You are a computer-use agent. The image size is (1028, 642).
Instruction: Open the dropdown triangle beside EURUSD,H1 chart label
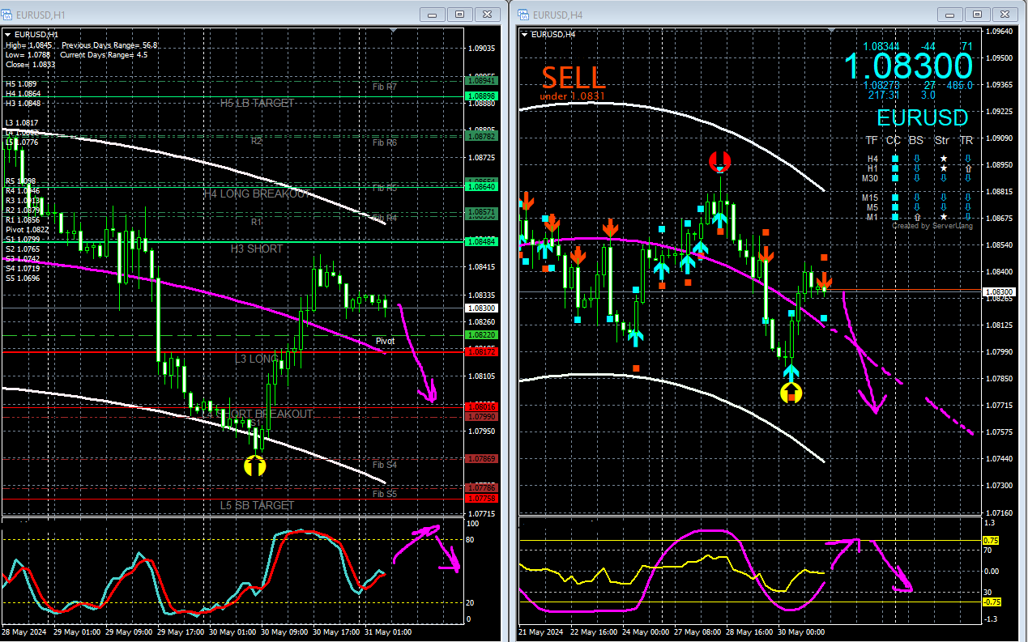pos(8,34)
